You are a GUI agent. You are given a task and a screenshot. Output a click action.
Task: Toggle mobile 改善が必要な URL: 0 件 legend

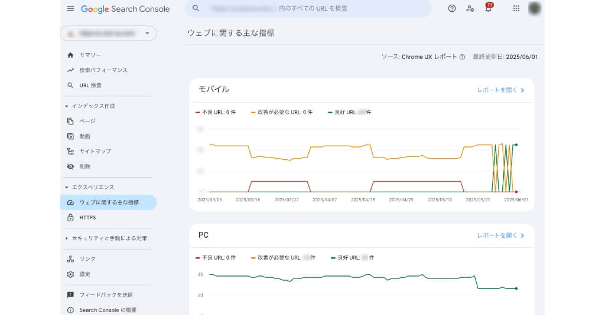coord(282,113)
